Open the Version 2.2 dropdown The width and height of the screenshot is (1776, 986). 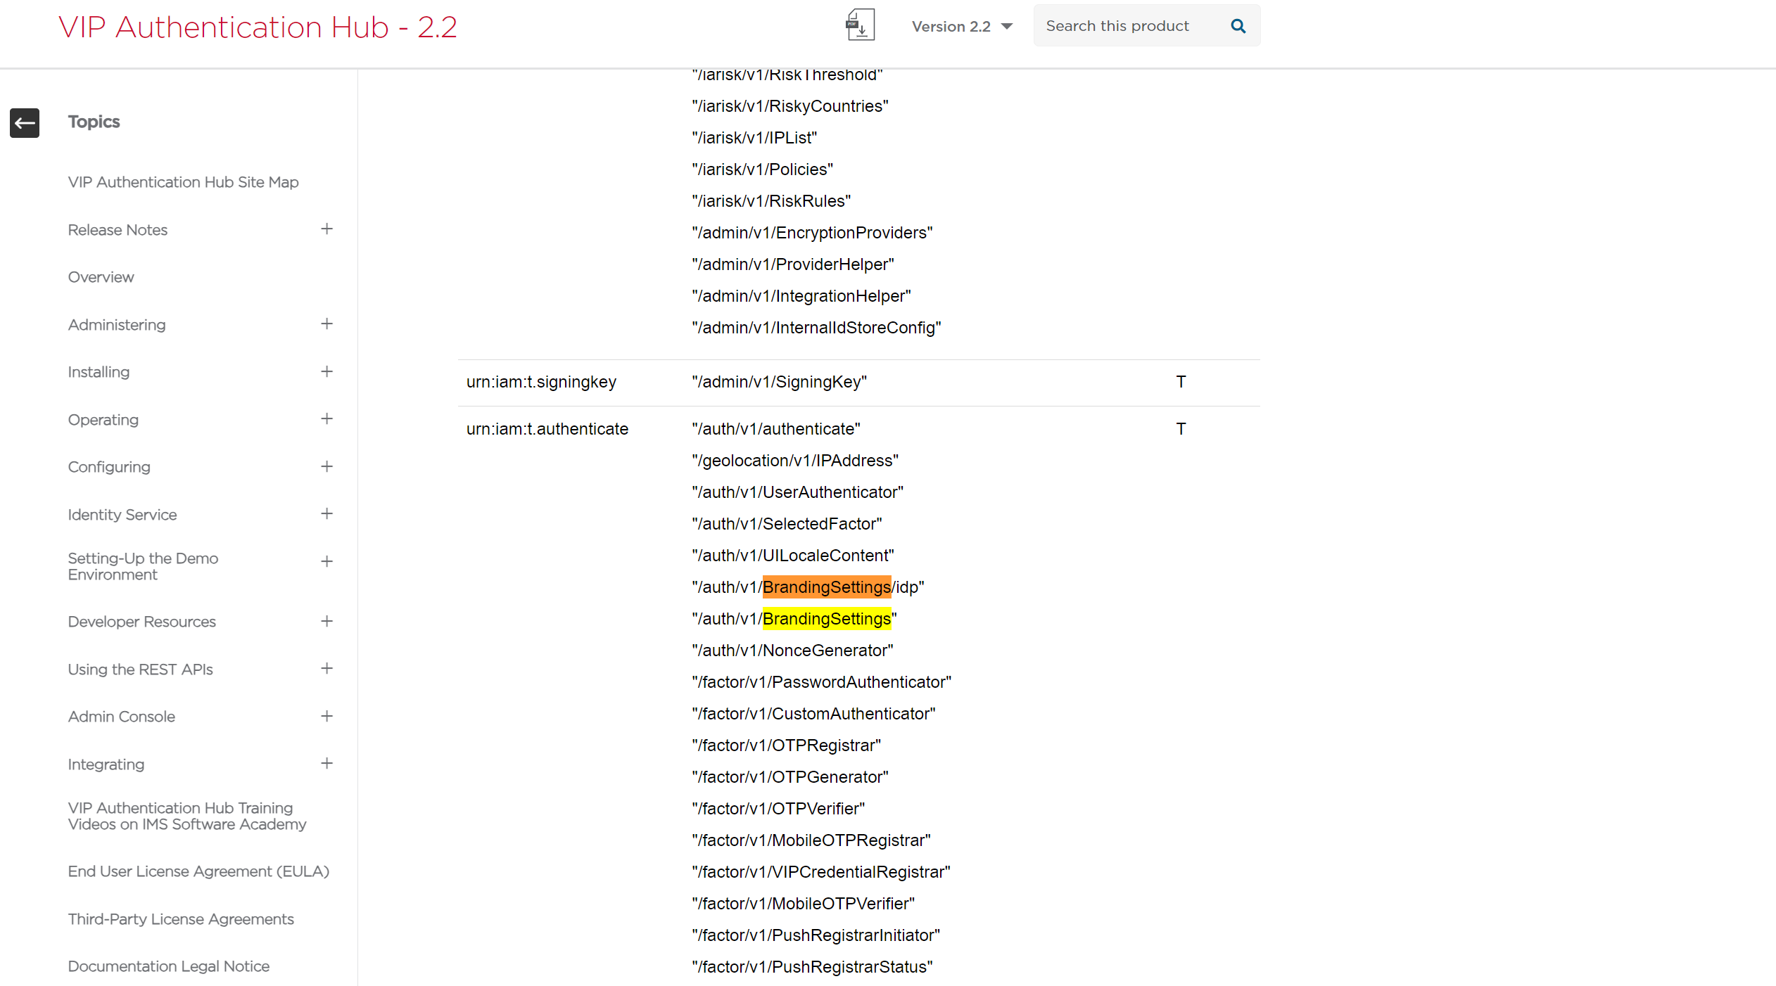point(961,26)
